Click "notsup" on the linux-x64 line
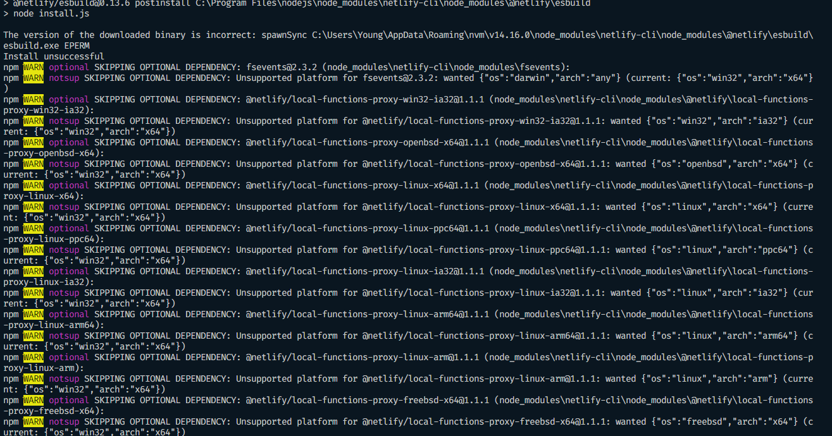 (x=64, y=207)
